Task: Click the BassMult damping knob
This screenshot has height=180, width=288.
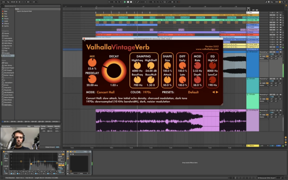Action: pyautogui.click(x=151, y=80)
